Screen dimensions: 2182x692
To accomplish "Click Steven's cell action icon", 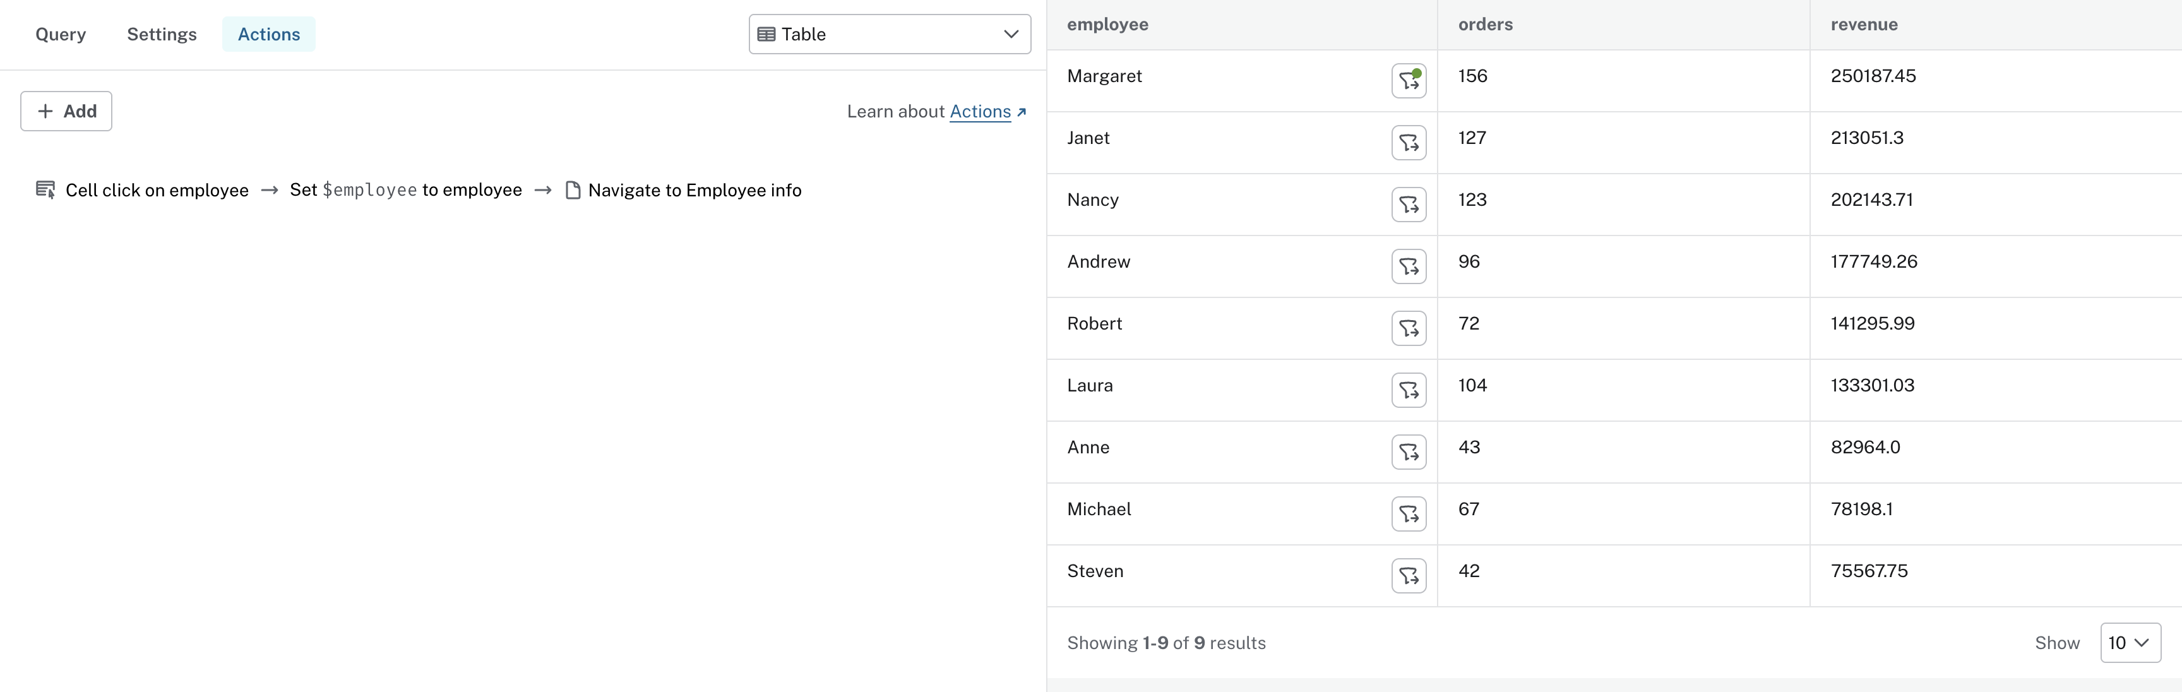I will [1408, 576].
